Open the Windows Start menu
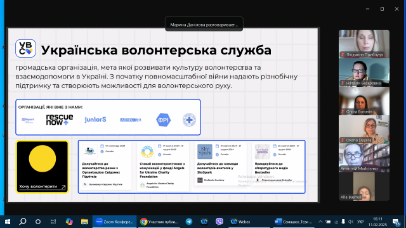The height and width of the screenshot is (228, 406). (x=8, y=222)
